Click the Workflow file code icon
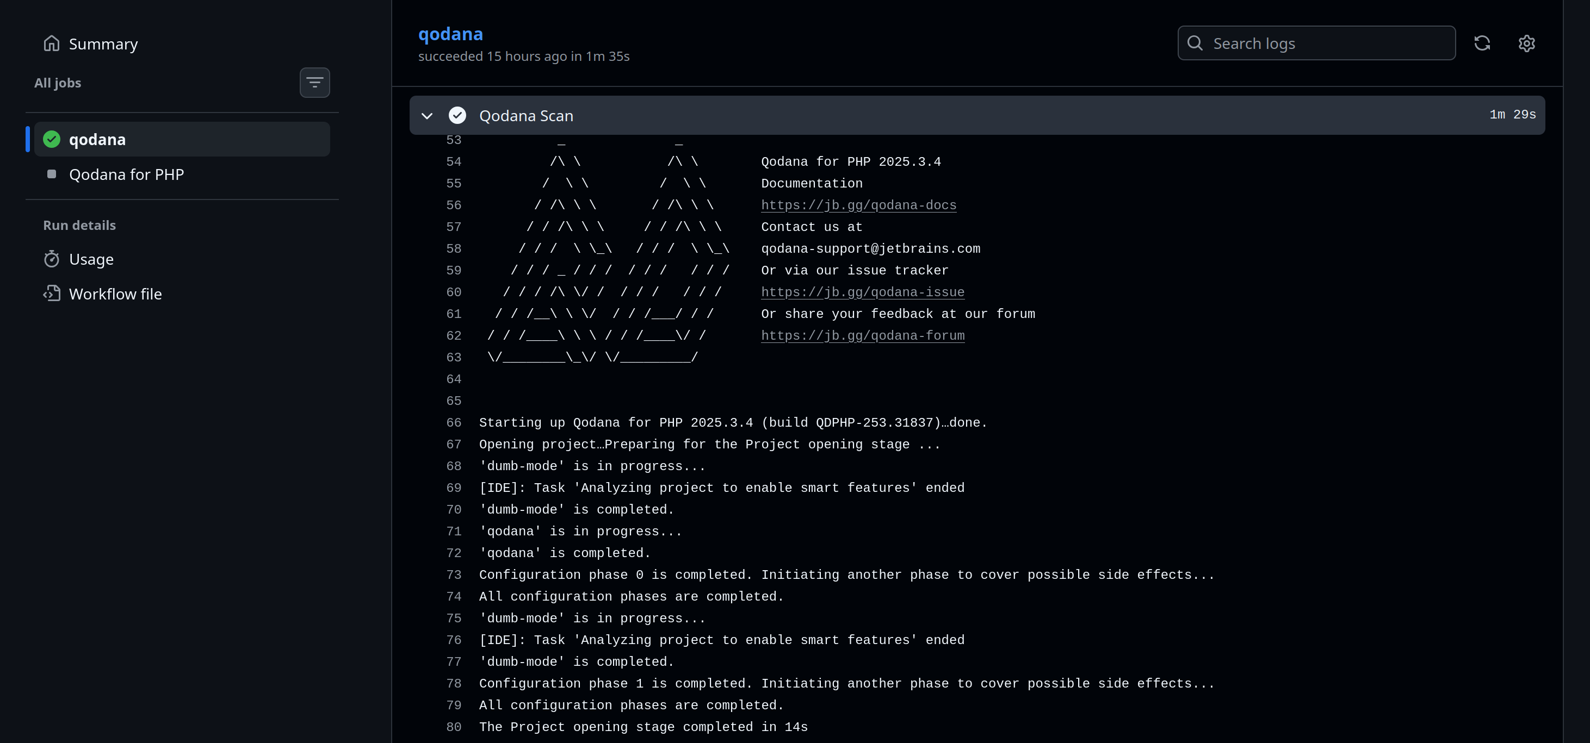This screenshot has height=743, width=1590. [52, 294]
